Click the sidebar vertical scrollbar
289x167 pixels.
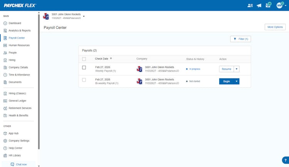point(39,82)
